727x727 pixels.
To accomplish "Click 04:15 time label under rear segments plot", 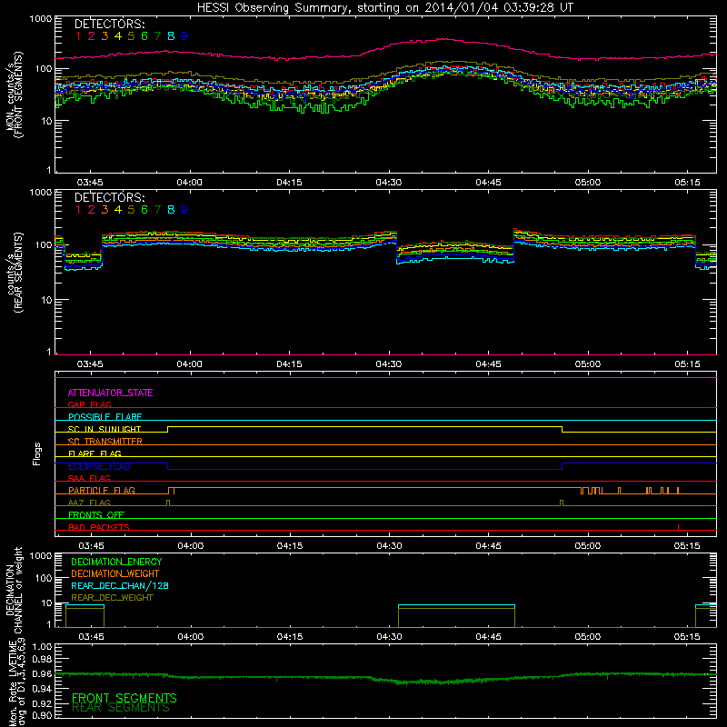I will 289,364.
